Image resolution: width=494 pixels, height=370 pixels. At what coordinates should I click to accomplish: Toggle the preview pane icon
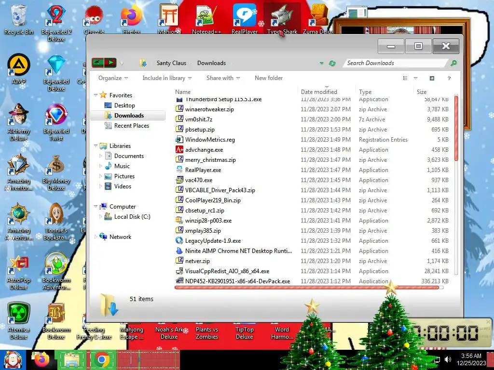432,79
